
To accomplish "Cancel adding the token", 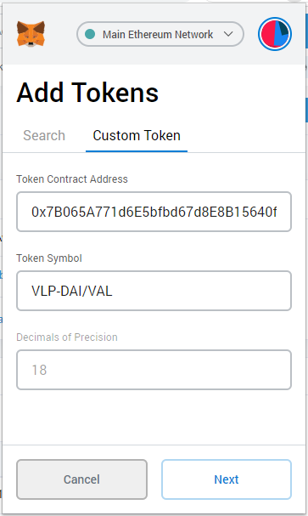I will (x=81, y=479).
